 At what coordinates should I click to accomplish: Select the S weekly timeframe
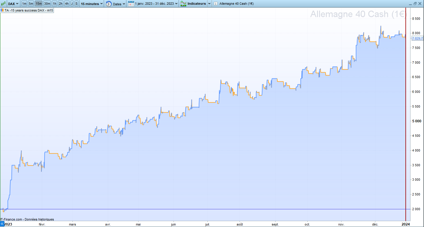(76, 4)
